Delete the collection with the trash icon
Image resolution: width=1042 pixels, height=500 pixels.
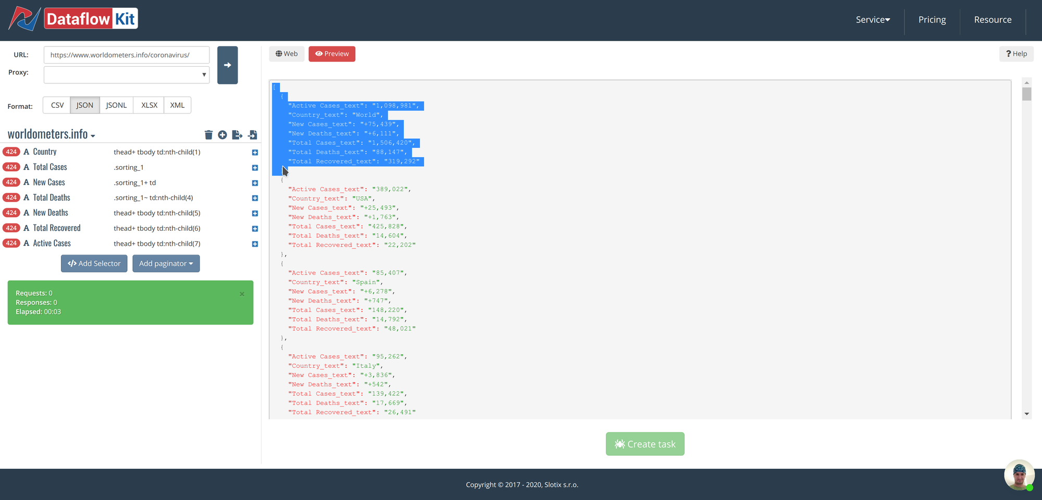pyautogui.click(x=208, y=135)
